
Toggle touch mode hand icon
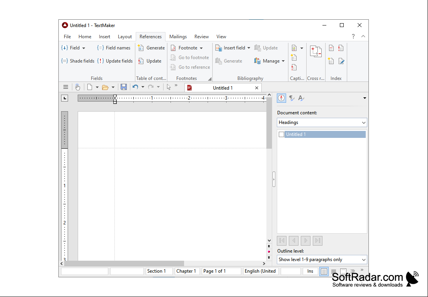[78, 87]
